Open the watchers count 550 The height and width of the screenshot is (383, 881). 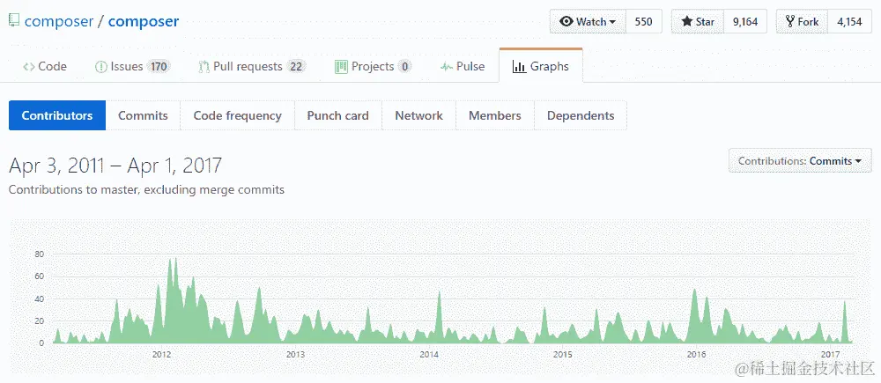pyautogui.click(x=644, y=21)
